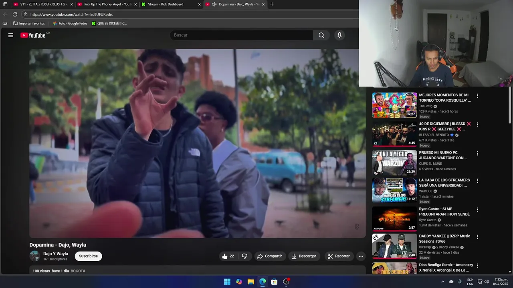Screen dimensions: 513x288
Task: Open Dajo Y Wayla channel avatar
Action: point(34,256)
